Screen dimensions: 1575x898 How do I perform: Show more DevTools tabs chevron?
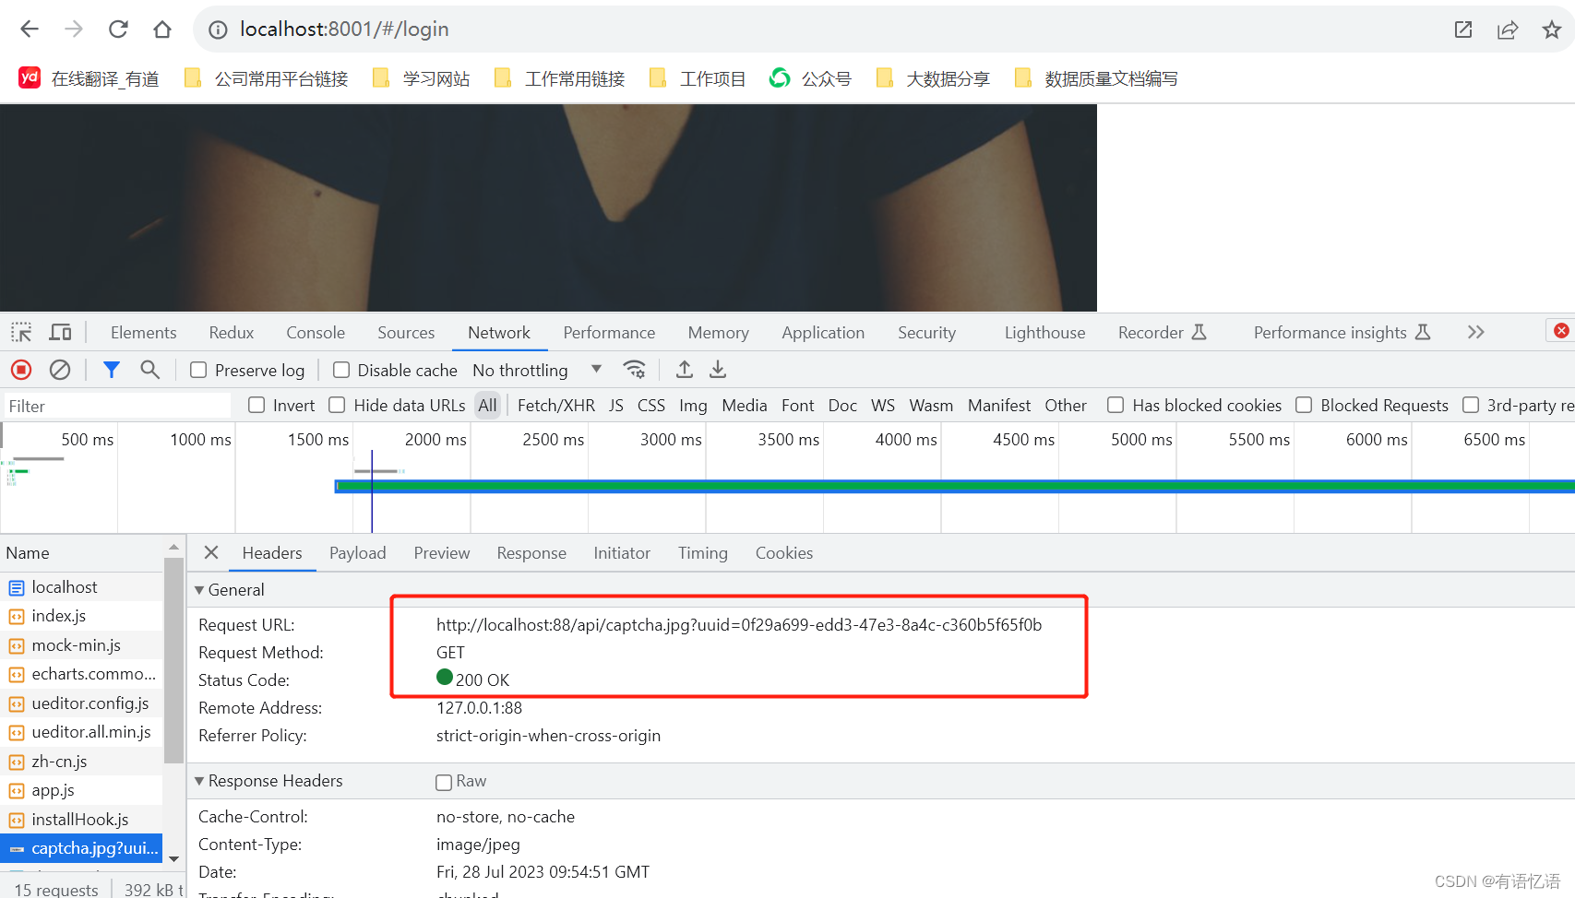(1476, 332)
